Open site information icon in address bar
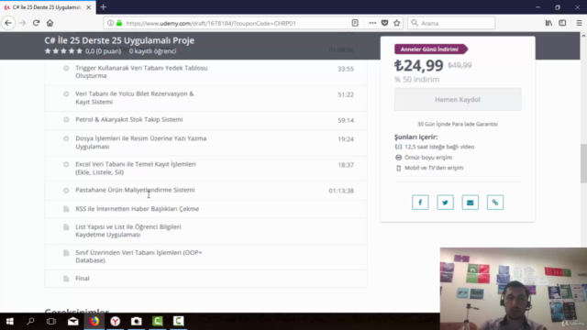 (110, 23)
